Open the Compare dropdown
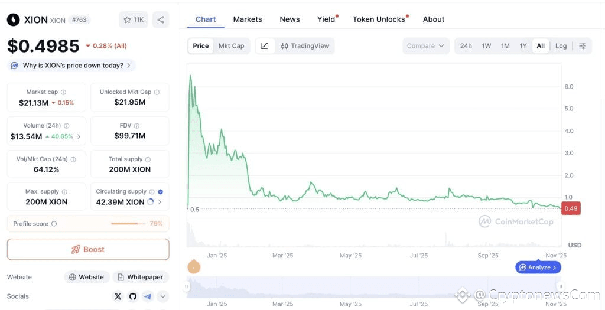Screen dimensions: 605x310 (x=425, y=46)
